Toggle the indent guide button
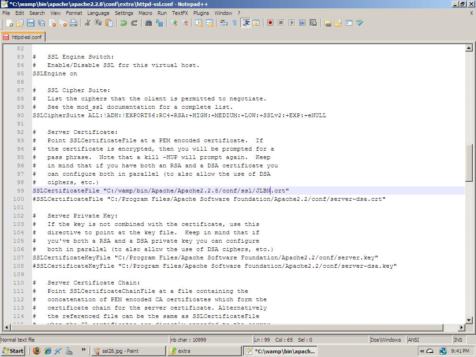The width and height of the screenshot is (476, 357). [245, 23]
